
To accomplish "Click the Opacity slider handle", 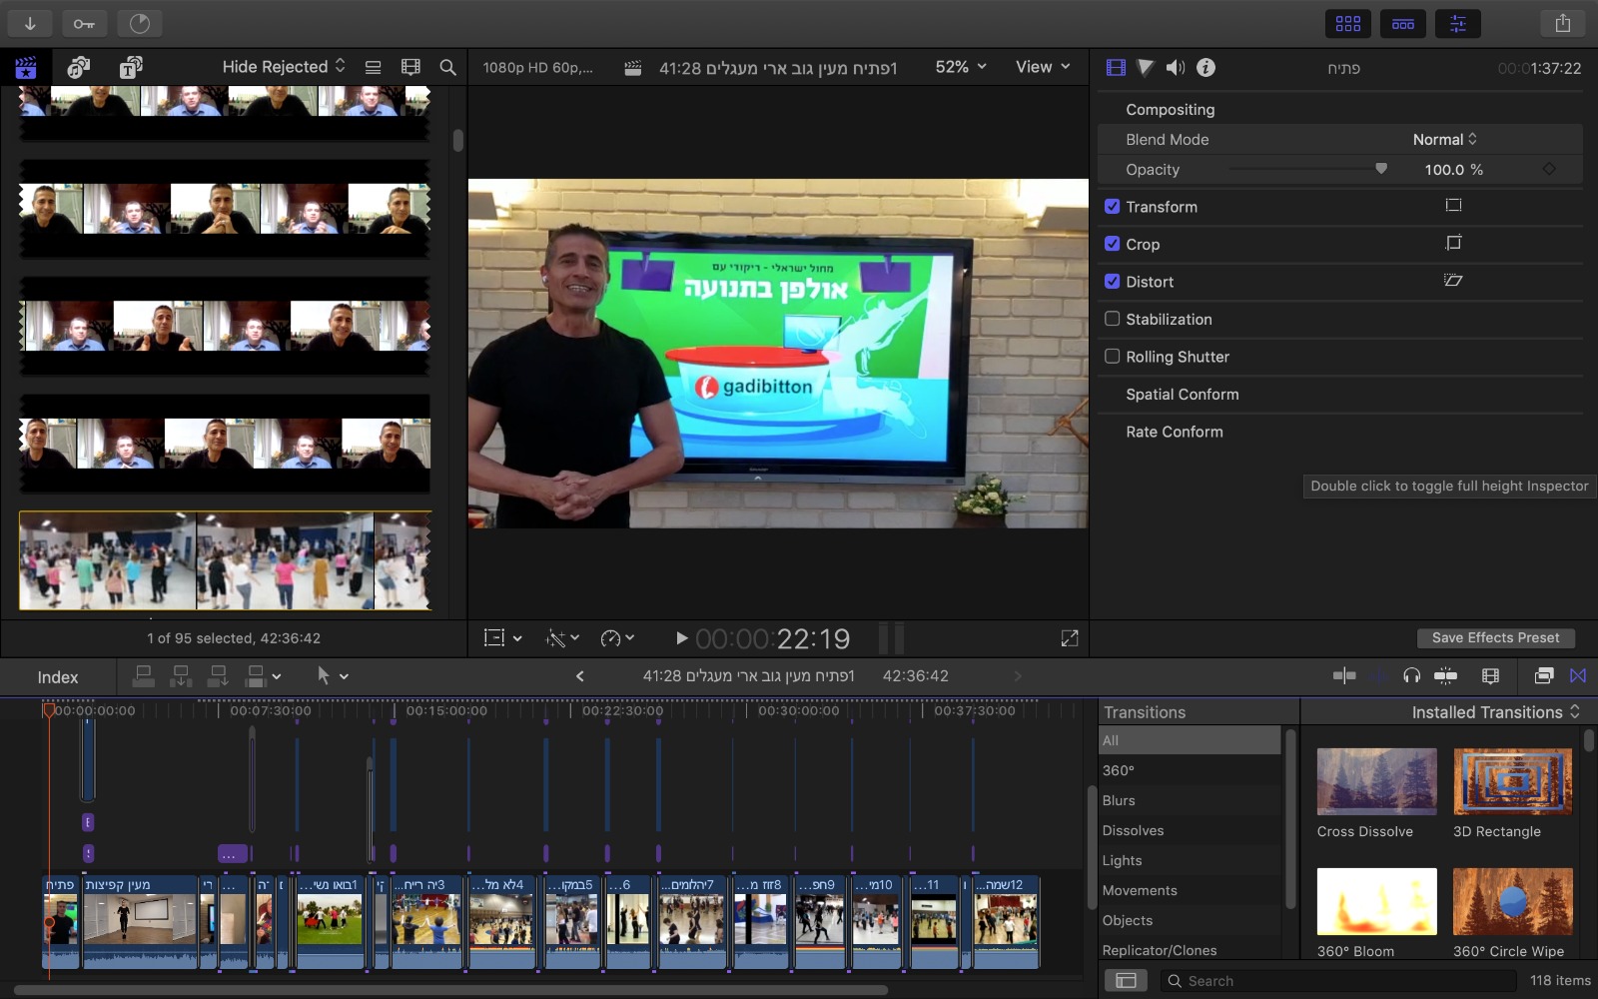I will [1381, 169].
